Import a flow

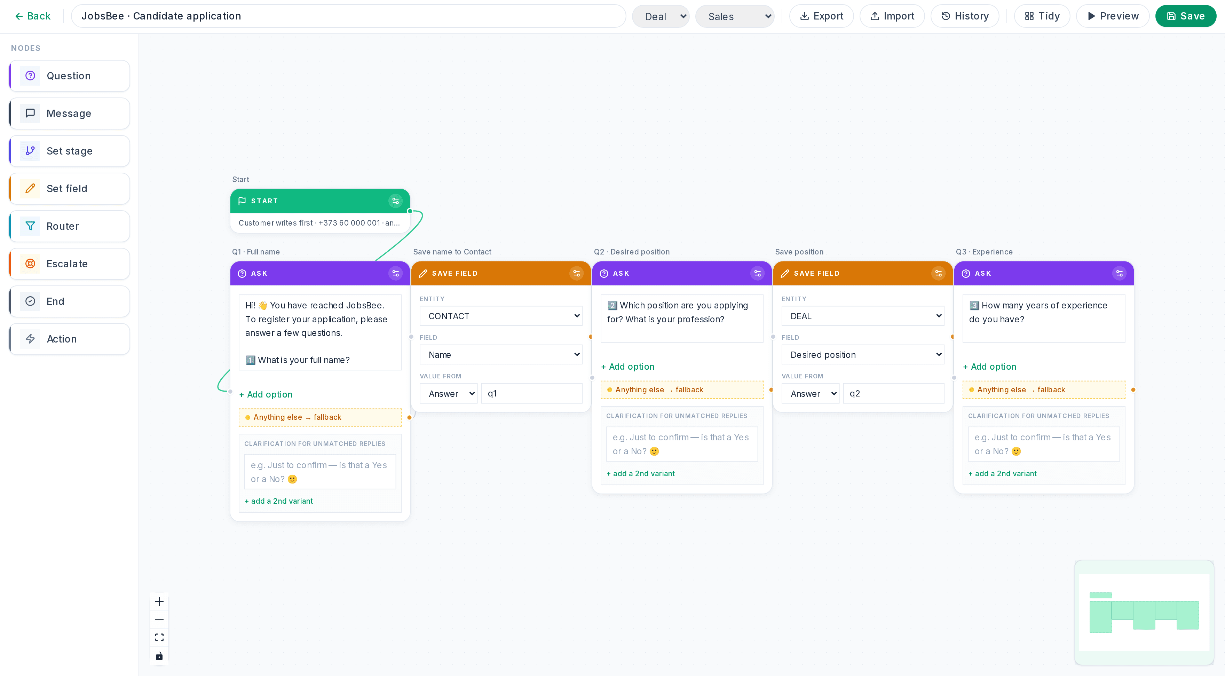(x=892, y=16)
